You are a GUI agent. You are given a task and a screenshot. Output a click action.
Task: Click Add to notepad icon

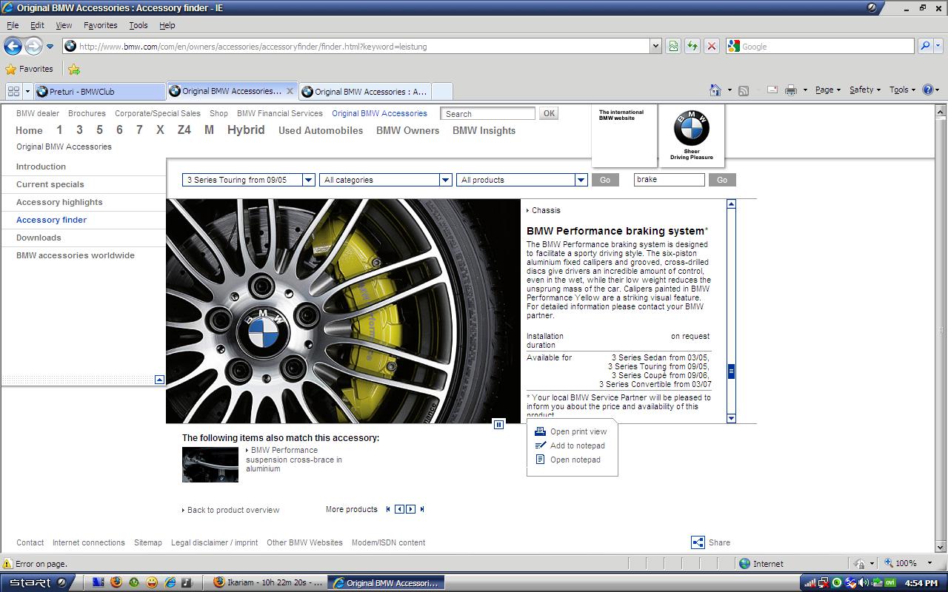coord(540,445)
